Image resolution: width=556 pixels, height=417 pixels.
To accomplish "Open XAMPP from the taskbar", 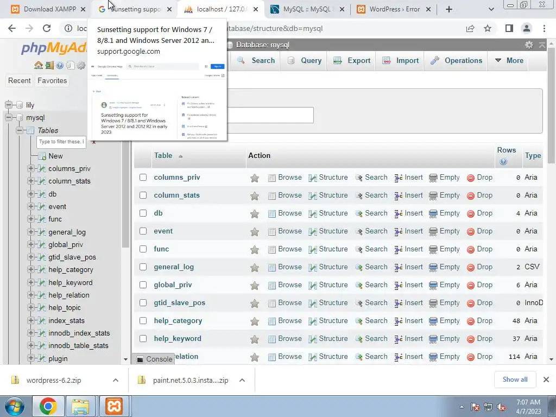I will pyautogui.click(x=114, y=406).
